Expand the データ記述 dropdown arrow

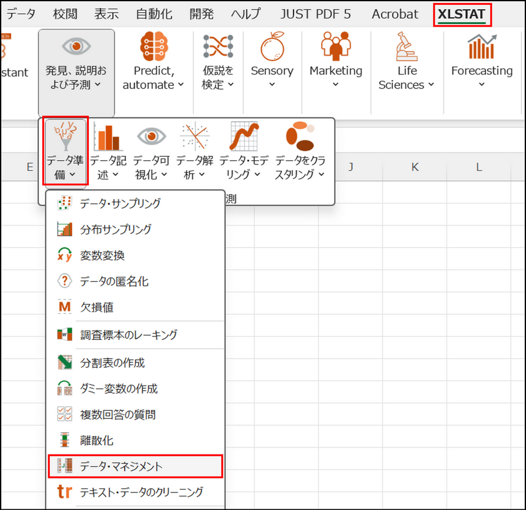(x=115, y=174)
